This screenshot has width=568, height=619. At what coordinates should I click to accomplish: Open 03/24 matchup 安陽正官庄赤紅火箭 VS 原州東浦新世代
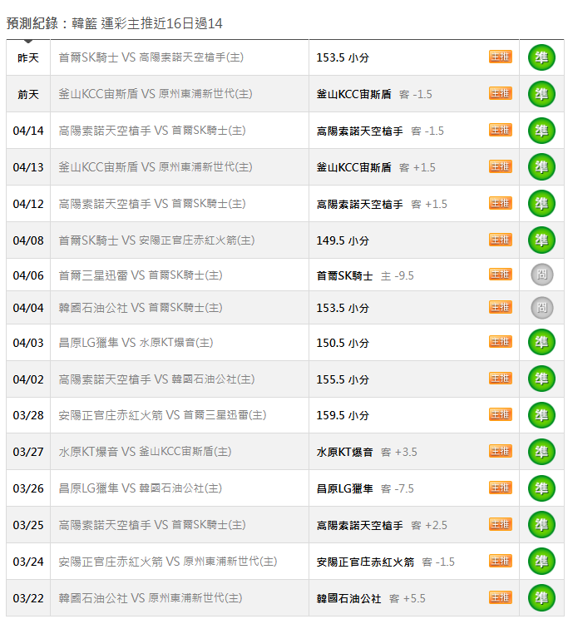coord(168,562)
